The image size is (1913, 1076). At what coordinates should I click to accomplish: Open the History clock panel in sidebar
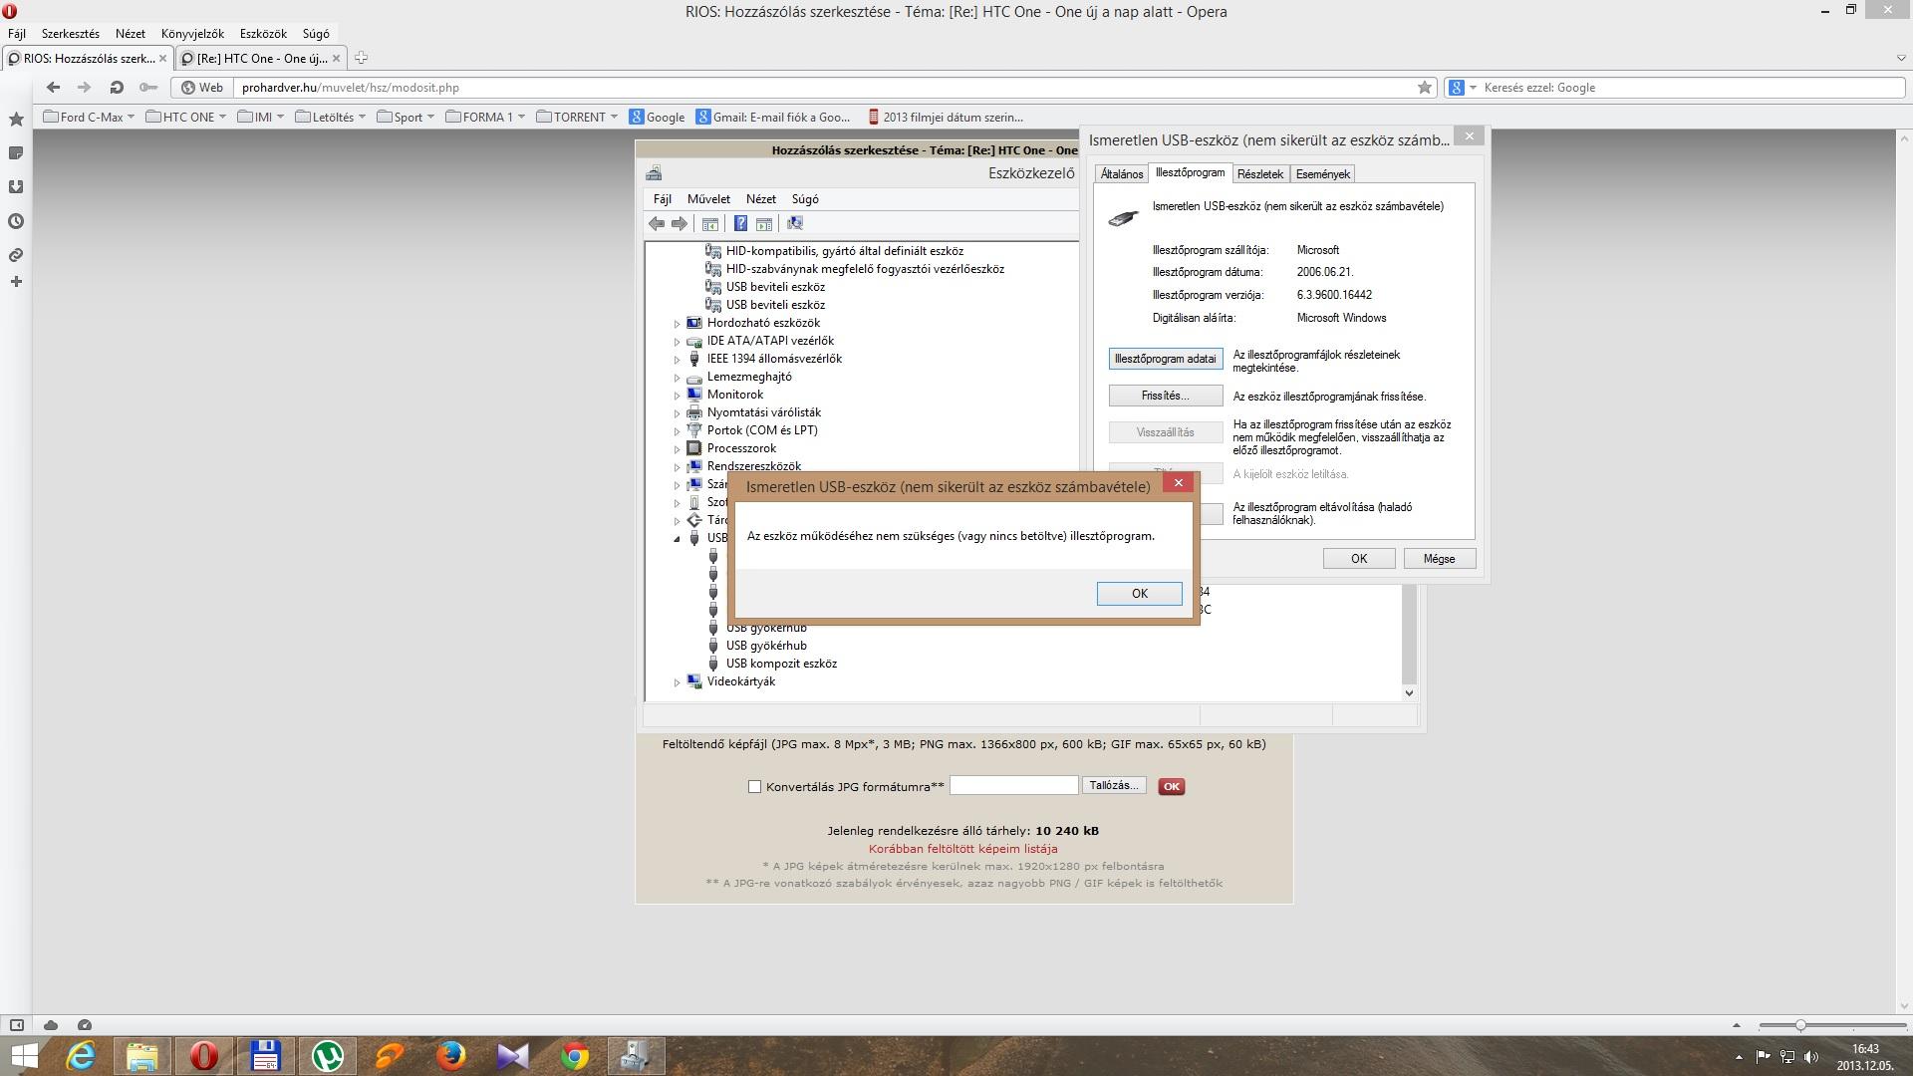(16, 221)
